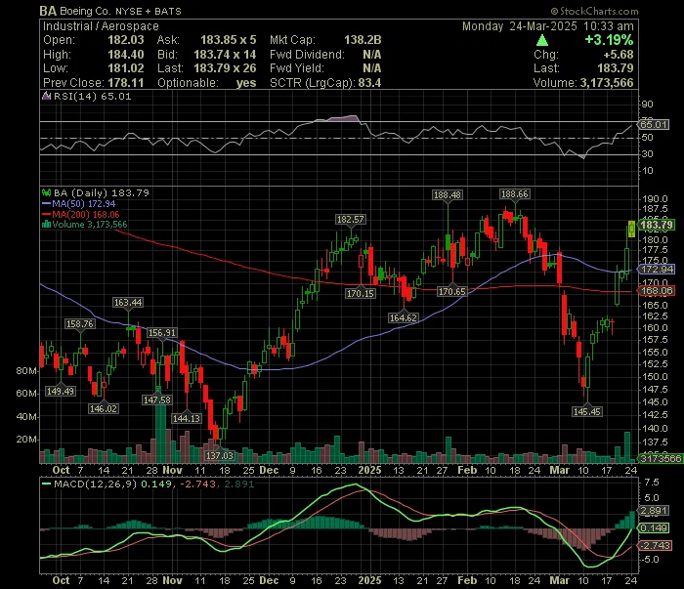This screenshot has height=589, width=684.
Task: Click the 149.49 low price label
Action: 61,391
